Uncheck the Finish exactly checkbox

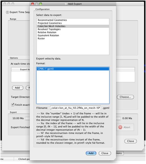click(x=13, y=104)
